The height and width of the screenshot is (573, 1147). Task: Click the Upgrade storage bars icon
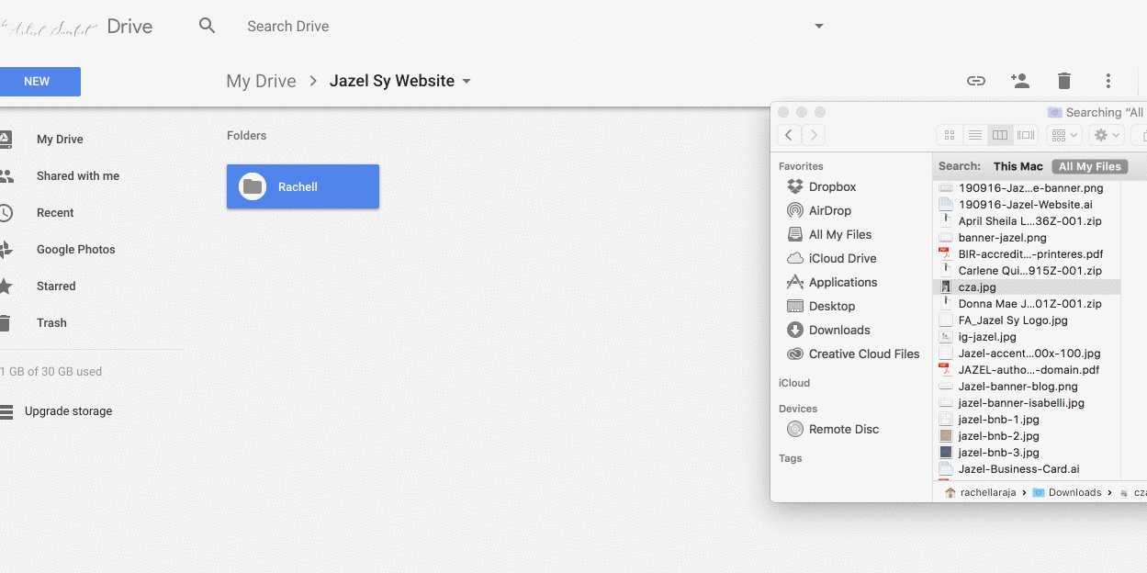tap(6, 411)
